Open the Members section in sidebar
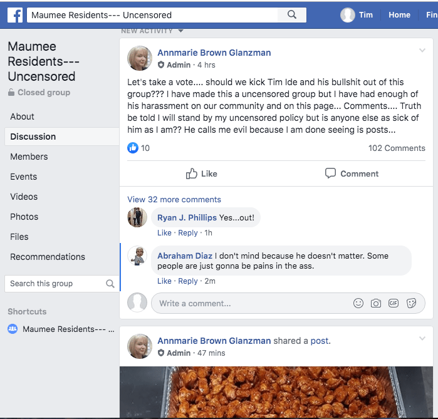438x419 pixels. point(29,157)
